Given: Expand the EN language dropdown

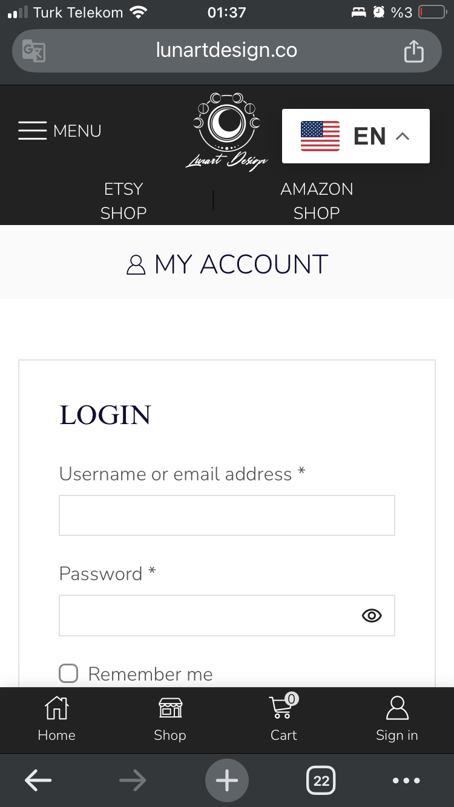Looking at the screenshot, I should click(x=356, y=136).
